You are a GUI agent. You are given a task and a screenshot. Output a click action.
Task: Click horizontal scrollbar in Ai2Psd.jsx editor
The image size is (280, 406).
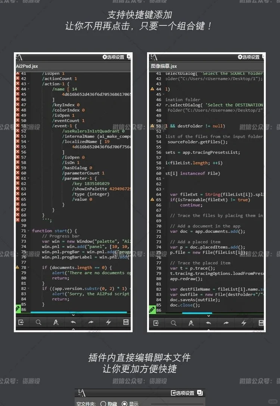point(79,312)
